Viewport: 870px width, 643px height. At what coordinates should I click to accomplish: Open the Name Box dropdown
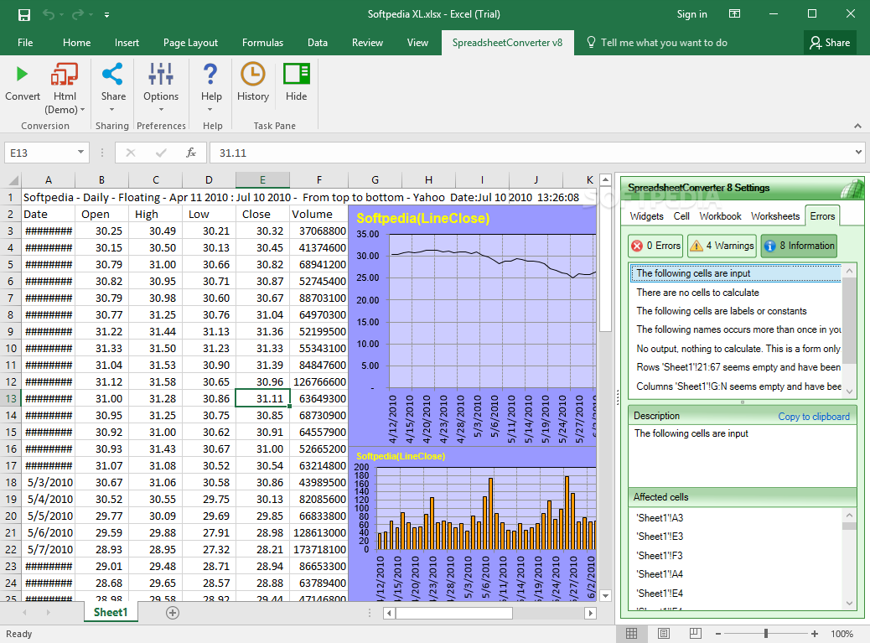pos(80,153)
